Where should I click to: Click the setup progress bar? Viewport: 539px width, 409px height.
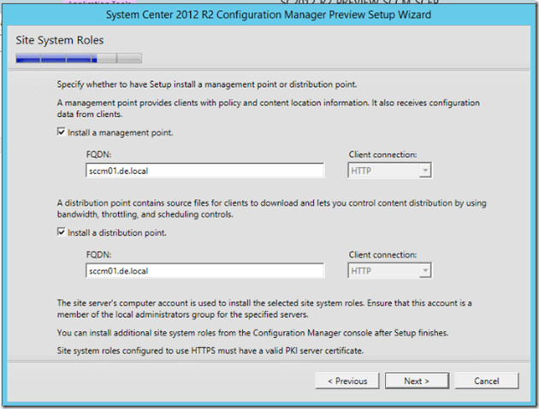tap(79, 59)
